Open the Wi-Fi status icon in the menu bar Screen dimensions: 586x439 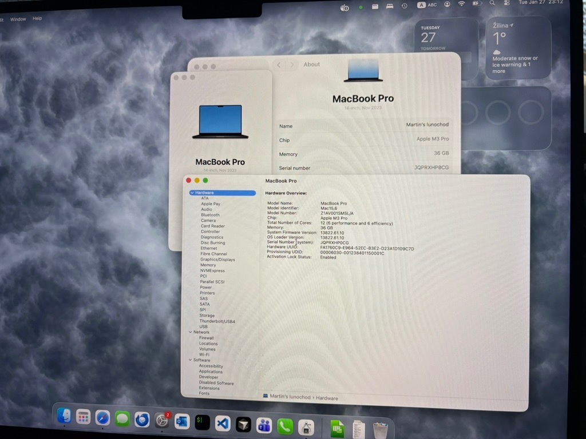coord(461,5)
